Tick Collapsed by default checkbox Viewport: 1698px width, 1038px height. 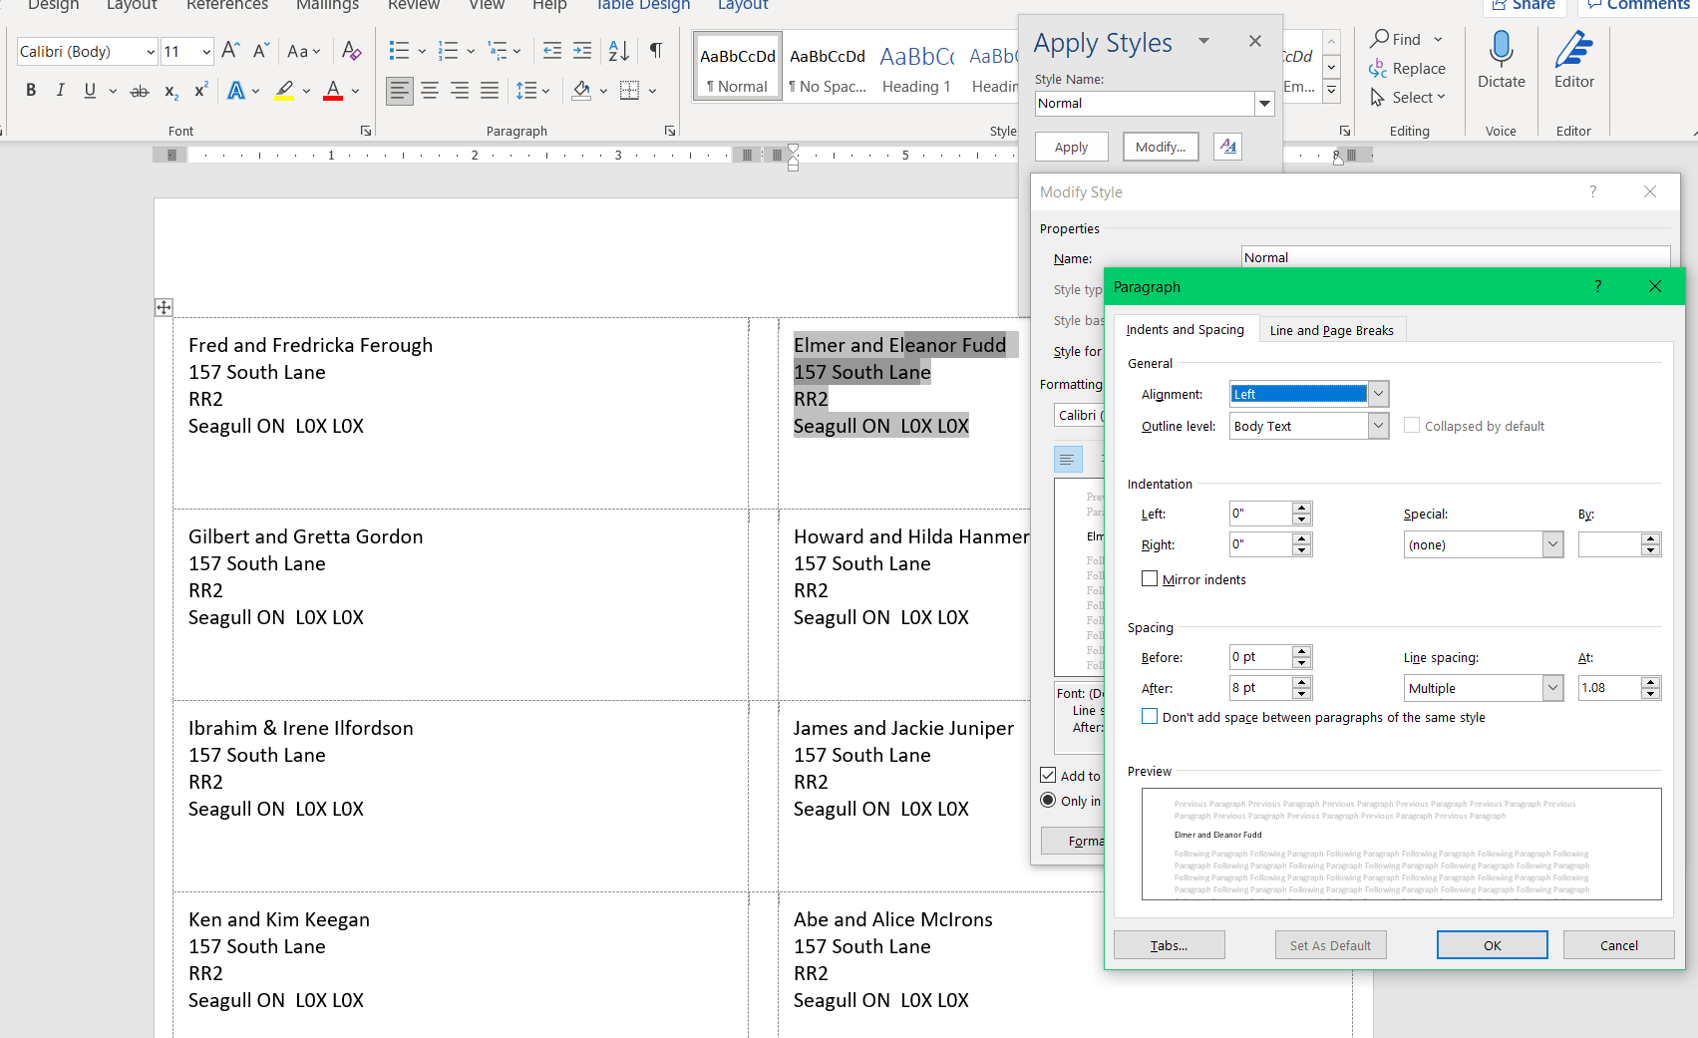click(1412, 426)
